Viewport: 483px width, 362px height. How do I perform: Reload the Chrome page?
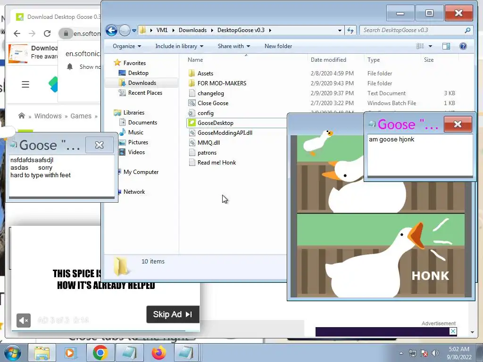pos(47,33)
